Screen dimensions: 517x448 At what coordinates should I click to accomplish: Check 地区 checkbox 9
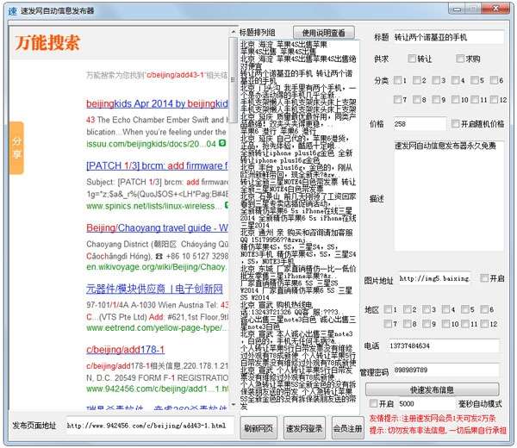tap(427, 324)
